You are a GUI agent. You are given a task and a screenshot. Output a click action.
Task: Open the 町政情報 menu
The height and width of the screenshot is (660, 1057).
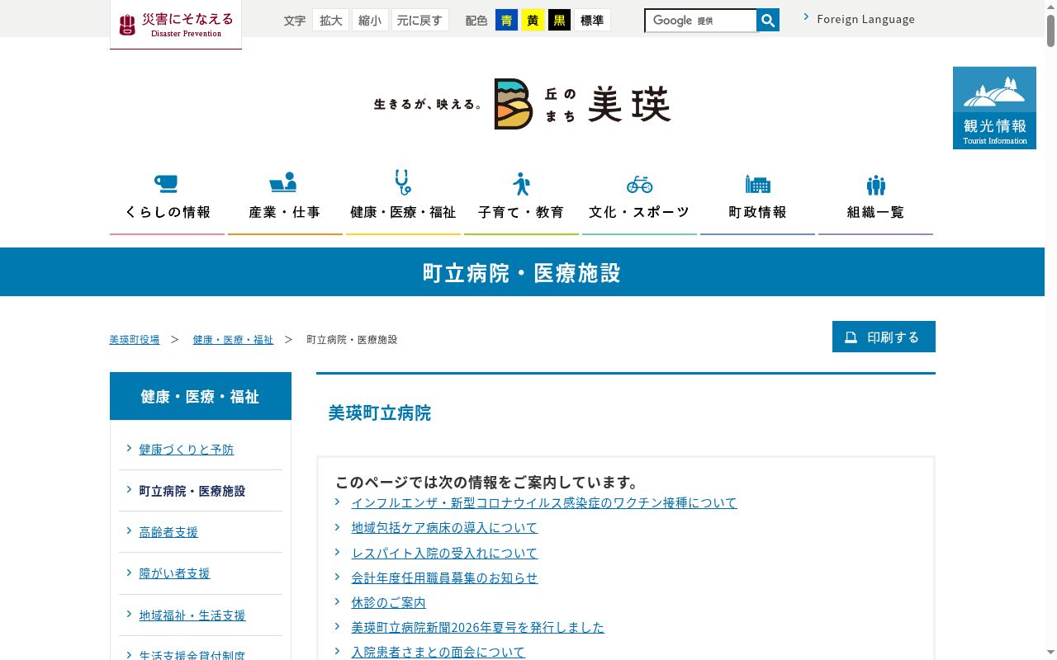[757, 201]
